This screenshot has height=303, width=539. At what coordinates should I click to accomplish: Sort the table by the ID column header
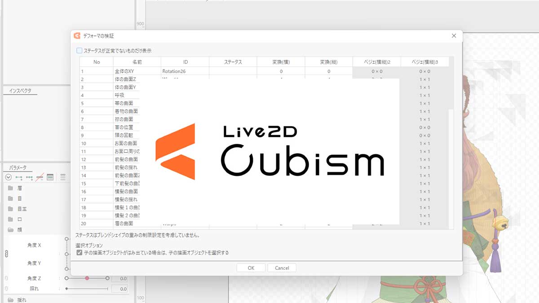pyautogui.click(x=185, y=62)
